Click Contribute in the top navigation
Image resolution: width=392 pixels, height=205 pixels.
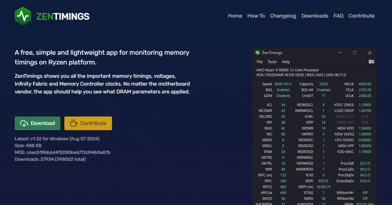click(361, 16)
